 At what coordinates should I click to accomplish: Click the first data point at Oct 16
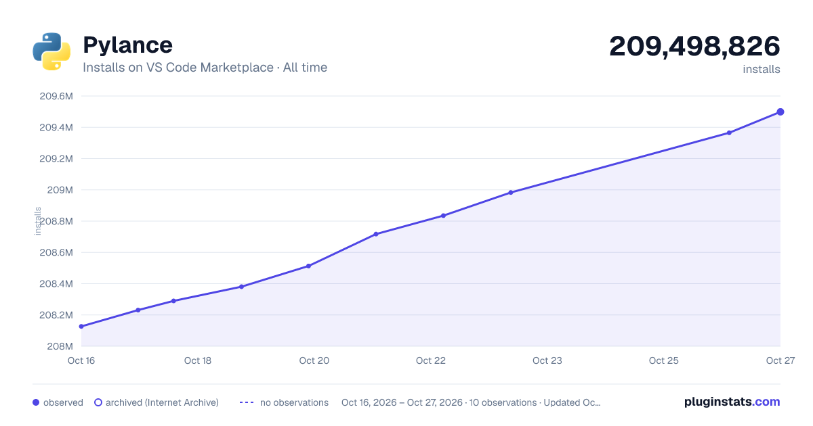click(x=81, y=327)
